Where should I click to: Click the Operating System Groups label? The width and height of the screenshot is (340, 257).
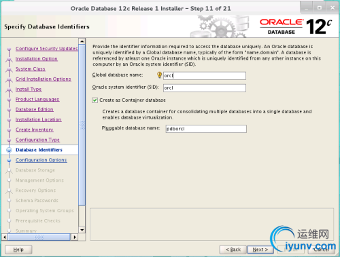(45, 211)
